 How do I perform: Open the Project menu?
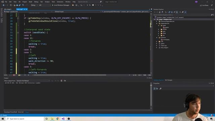[x=25, y=2]
